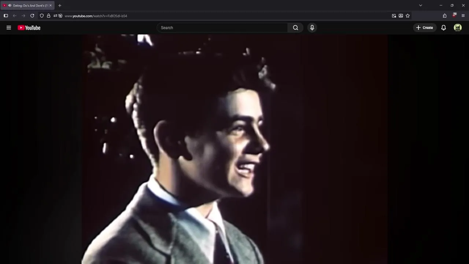Open the Create menu
This screenshot has height=264, width=469.
tap(425, 28)
